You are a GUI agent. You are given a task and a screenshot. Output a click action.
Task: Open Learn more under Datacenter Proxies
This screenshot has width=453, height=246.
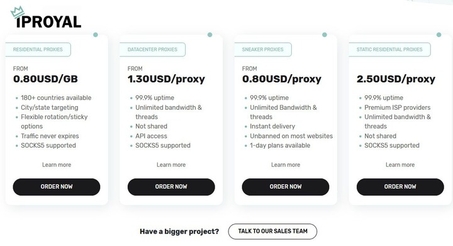tap(171, 165)
